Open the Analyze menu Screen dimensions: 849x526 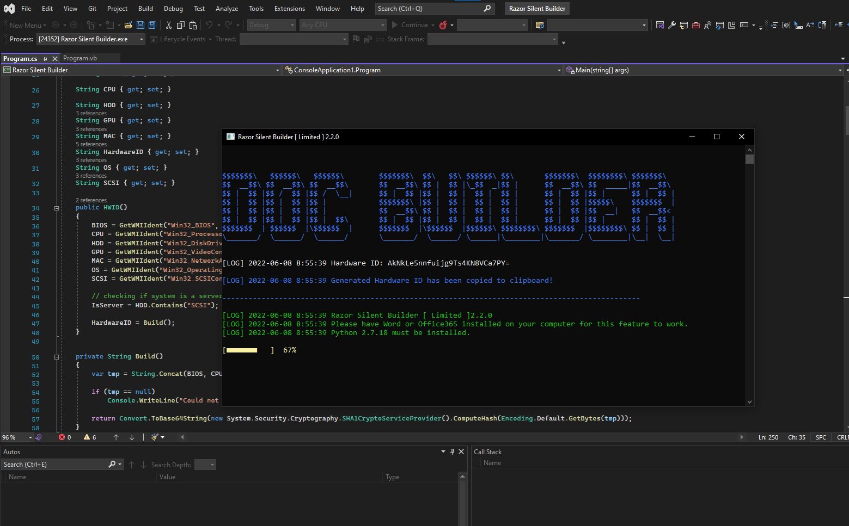pos(227,9)
